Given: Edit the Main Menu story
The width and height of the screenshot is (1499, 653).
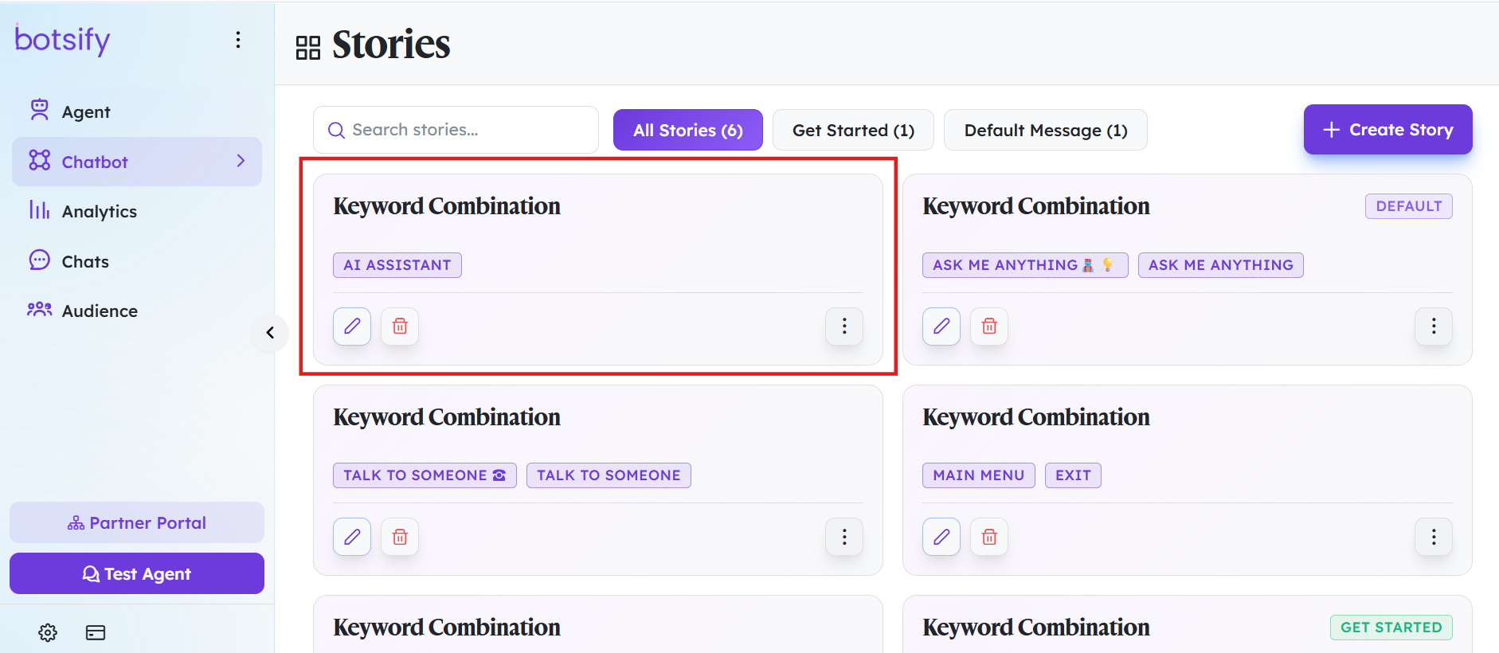Looking at the screenshot, I should (941, 537).
